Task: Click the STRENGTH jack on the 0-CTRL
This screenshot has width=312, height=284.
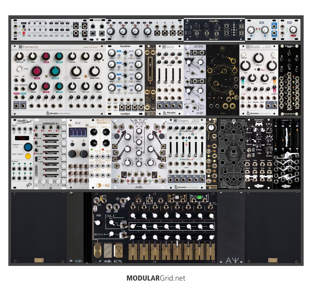Action: (124, 226)
